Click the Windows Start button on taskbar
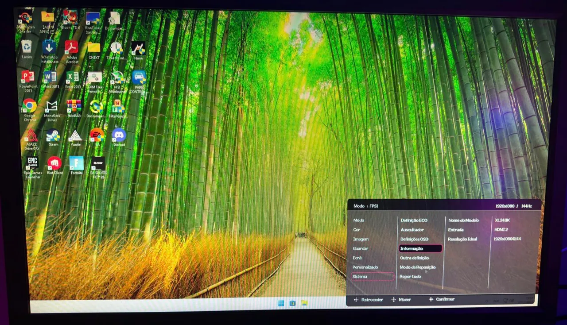Viewport: 567px width, 325px height. point(281,303)
